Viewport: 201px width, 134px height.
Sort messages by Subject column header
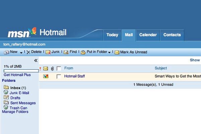point(161,68)
